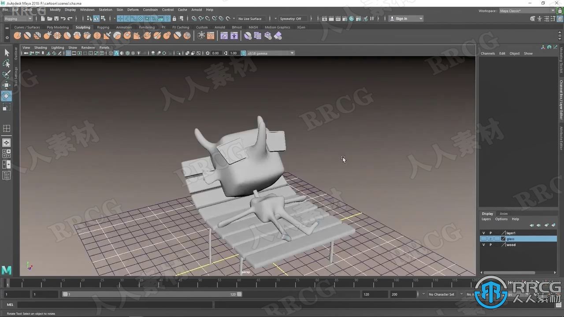564x317 pixels.
Task: Expand the Sign In dropdown
Action: [406, 18]
